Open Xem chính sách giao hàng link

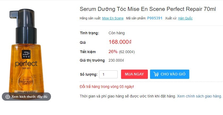click(x=199, y=96)
